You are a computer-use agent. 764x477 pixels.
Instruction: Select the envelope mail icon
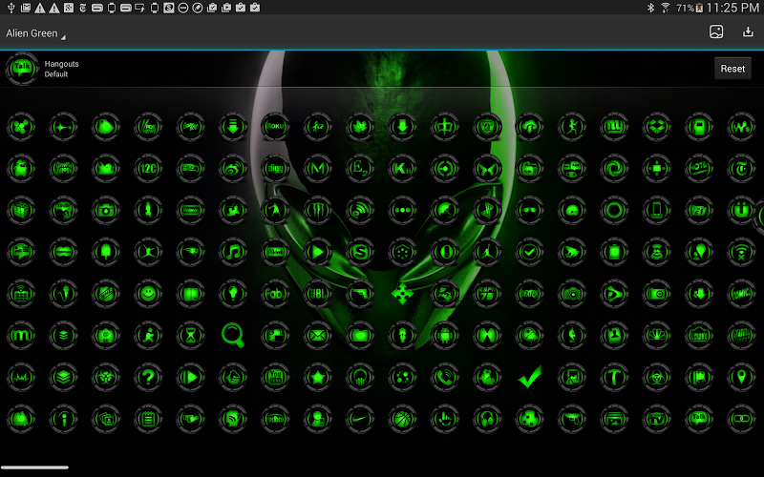(x=318, y=336)
